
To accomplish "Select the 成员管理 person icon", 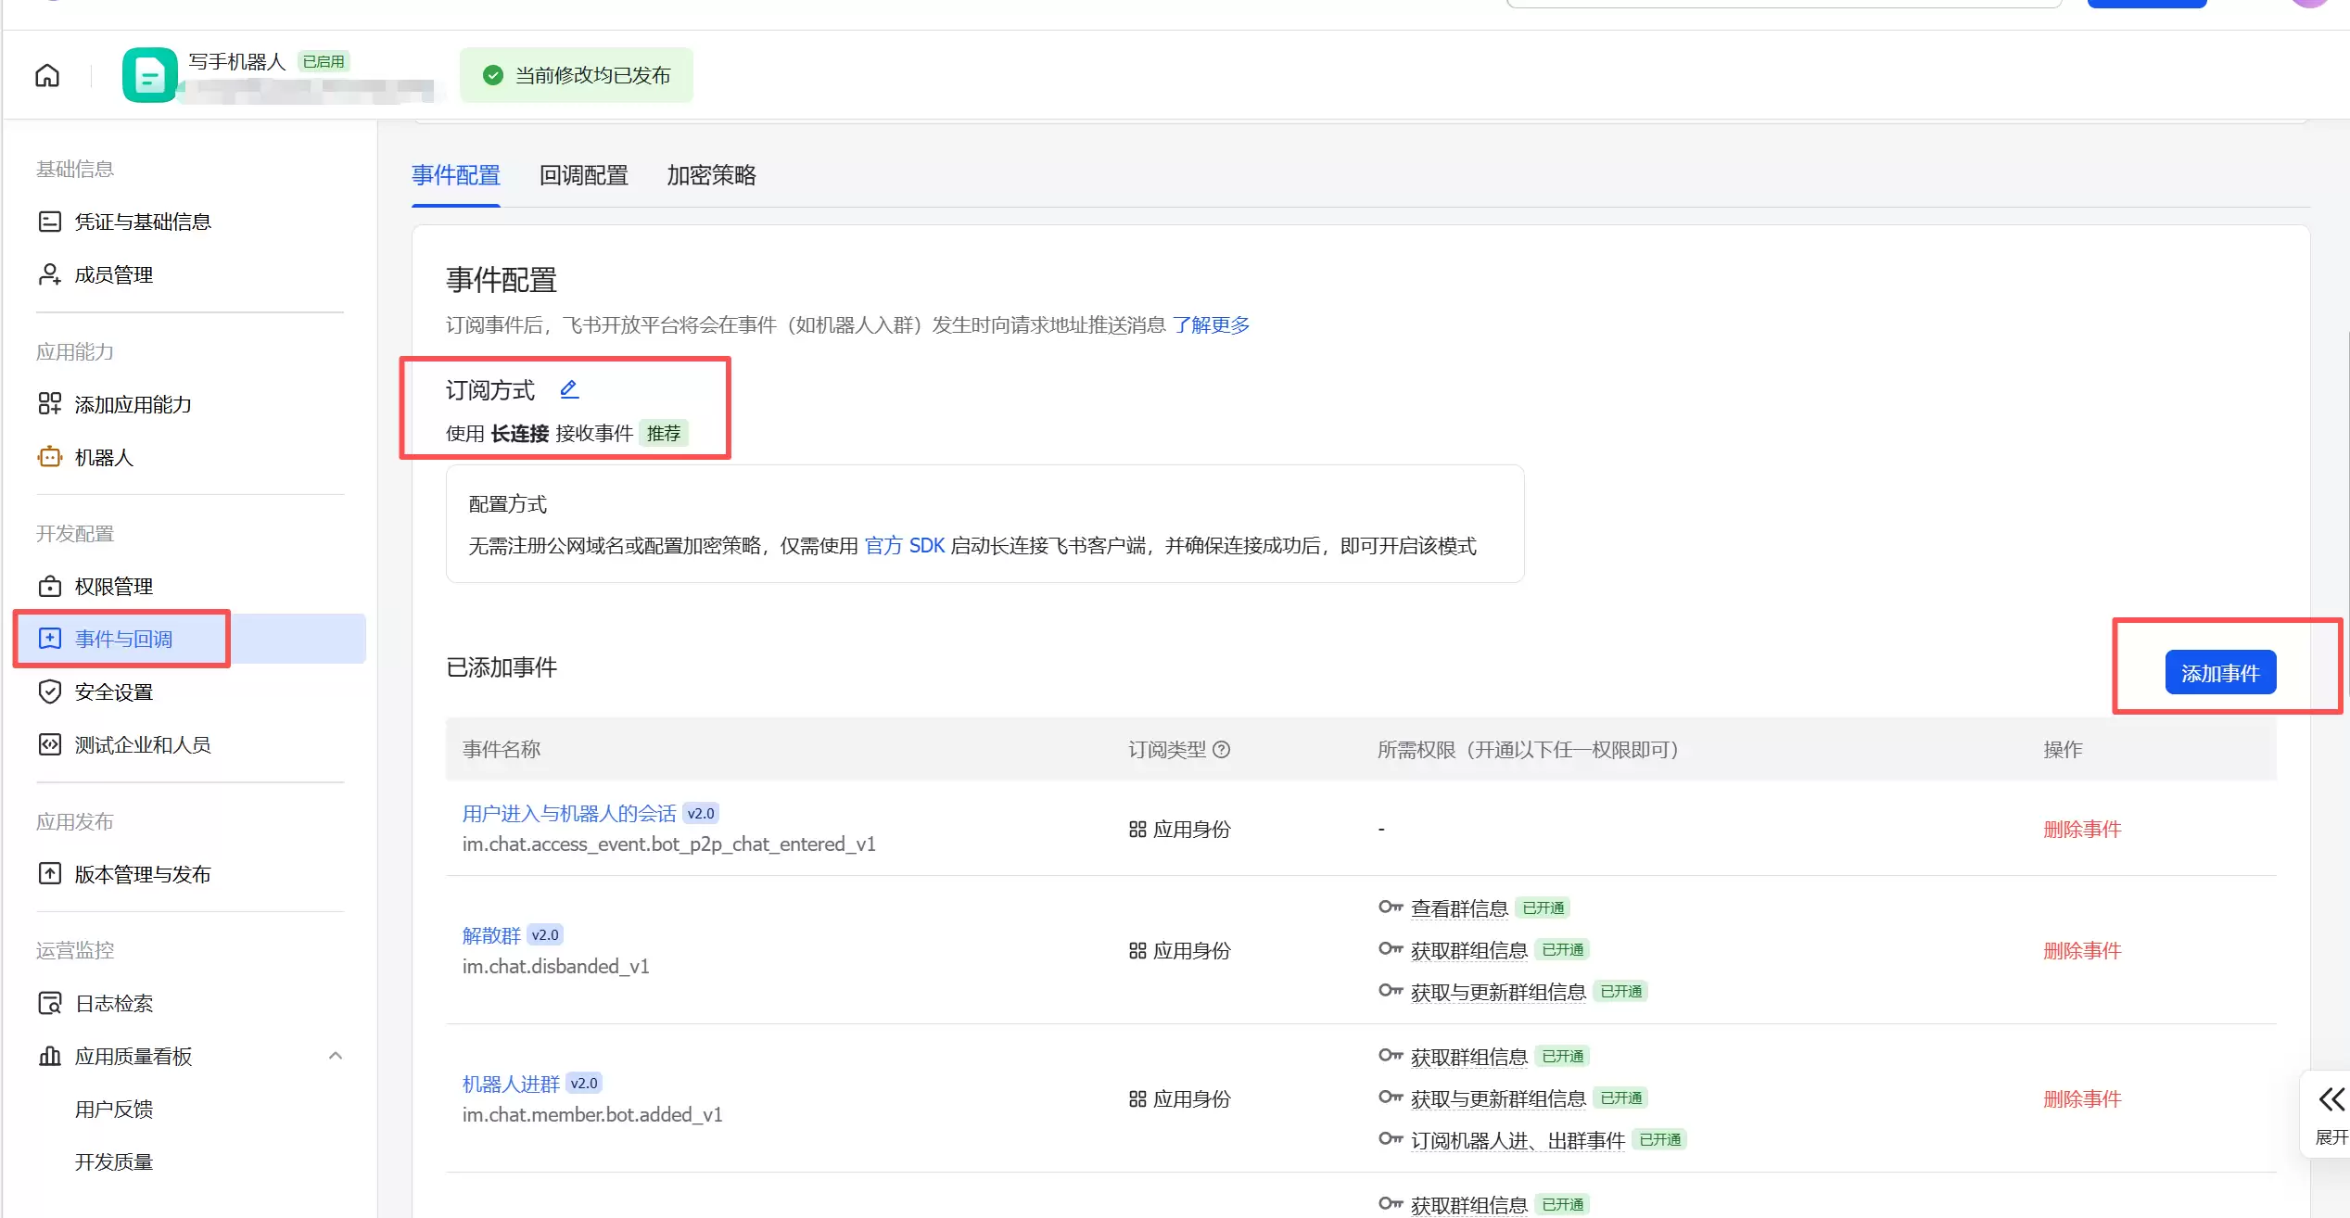I will point(49,273).
